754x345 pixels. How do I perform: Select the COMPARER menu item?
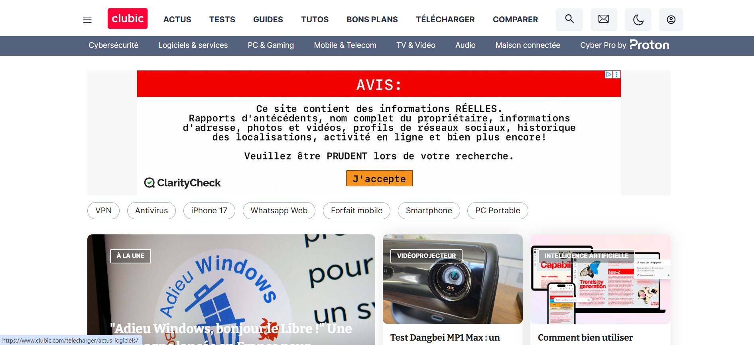click(x=516, y=19)
